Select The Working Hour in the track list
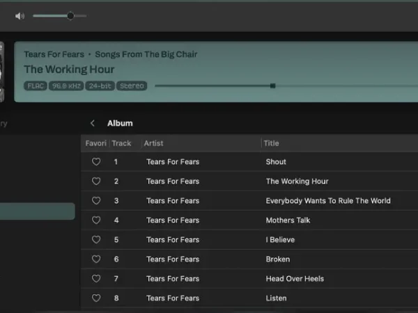418x313 pixels. [x=297, y=182]
